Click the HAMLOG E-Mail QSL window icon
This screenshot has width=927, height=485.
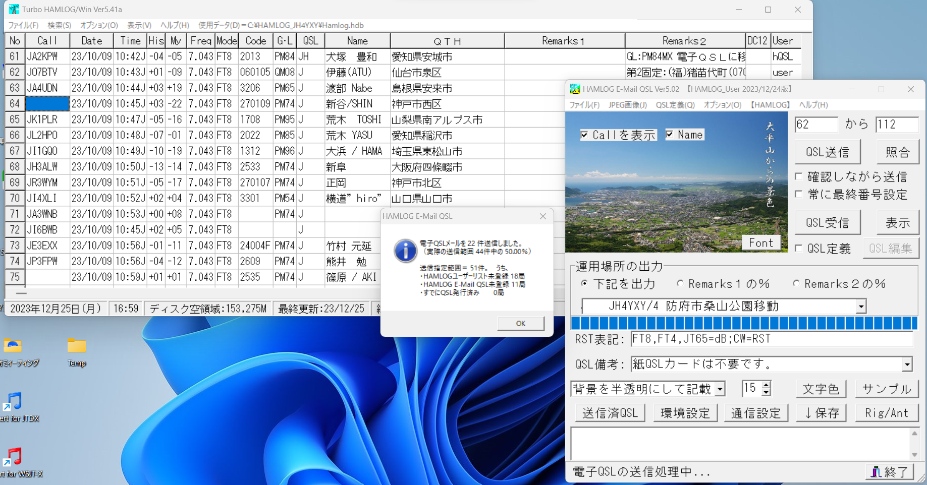click(x=575, y=89)
